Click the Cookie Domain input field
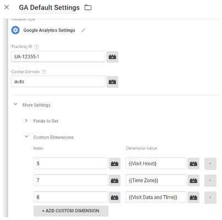222x220 pixels. [x=58, y=81]
